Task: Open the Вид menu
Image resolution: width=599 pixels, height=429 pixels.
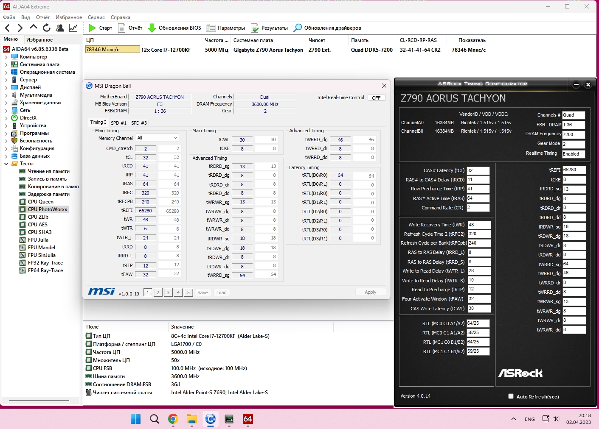Action: [x=25, y=17]
